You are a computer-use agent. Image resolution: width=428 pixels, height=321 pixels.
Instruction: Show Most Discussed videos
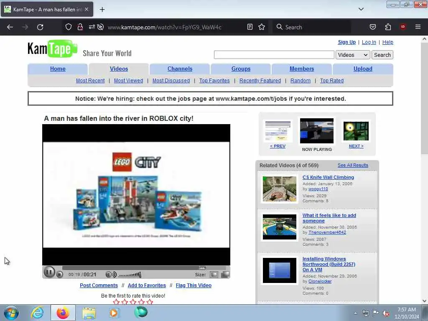click(x=171, y=81)
